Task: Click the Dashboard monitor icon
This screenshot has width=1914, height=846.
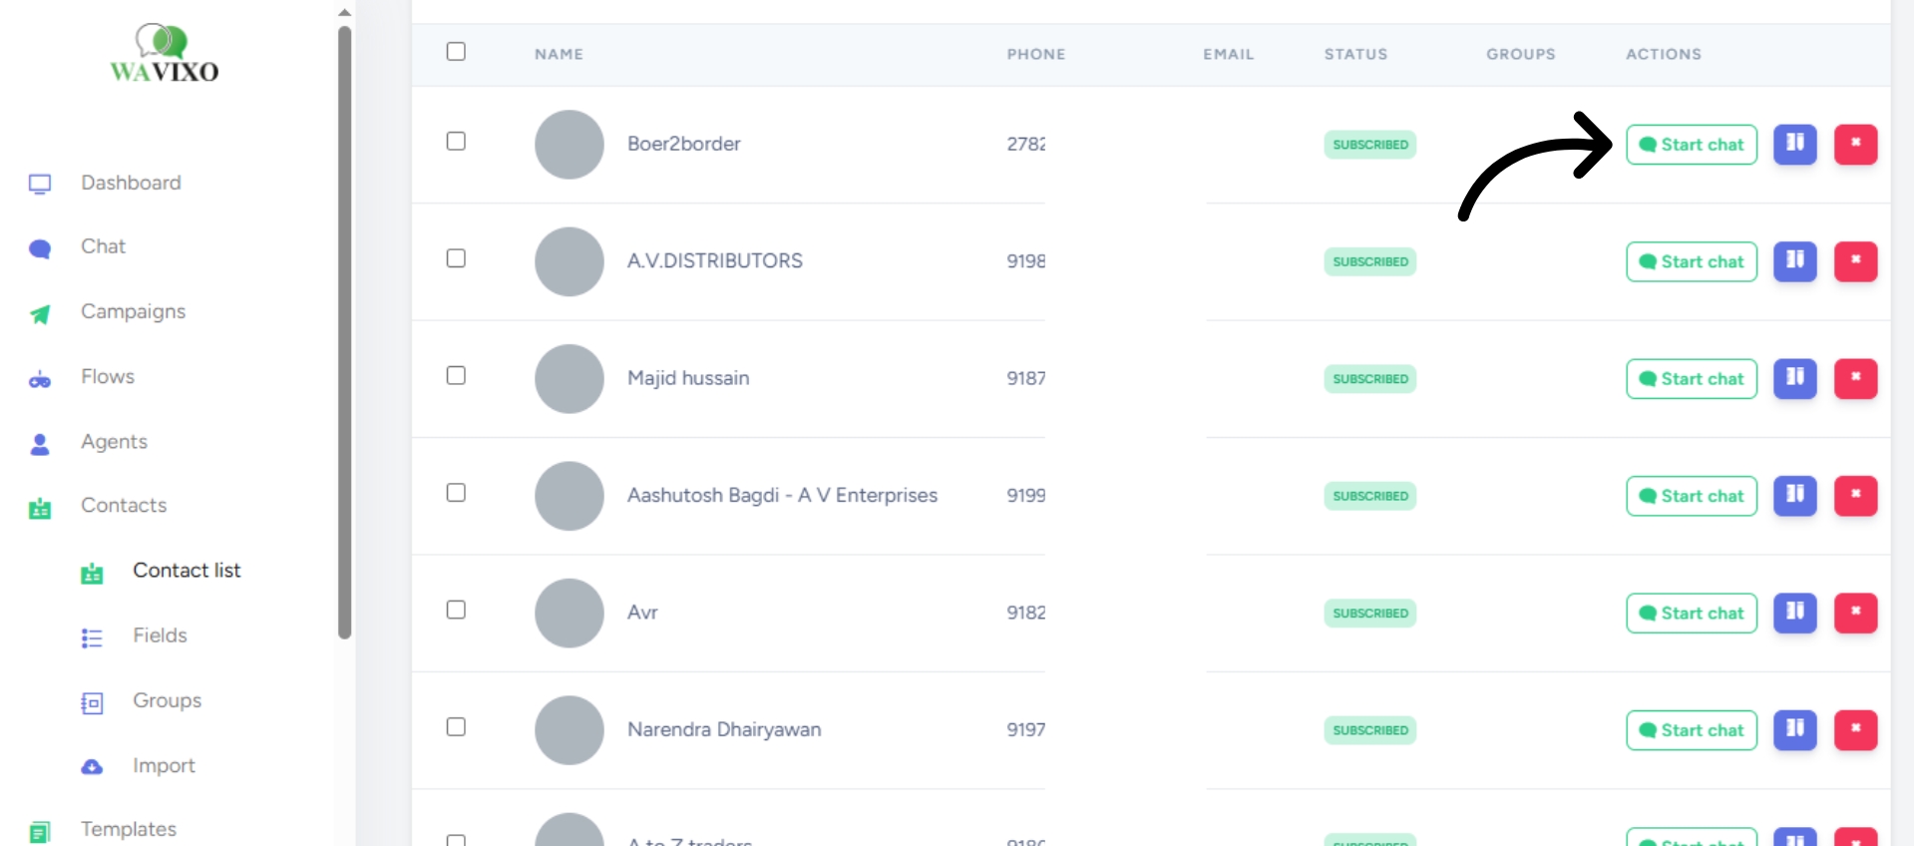Action: [40, 184]
